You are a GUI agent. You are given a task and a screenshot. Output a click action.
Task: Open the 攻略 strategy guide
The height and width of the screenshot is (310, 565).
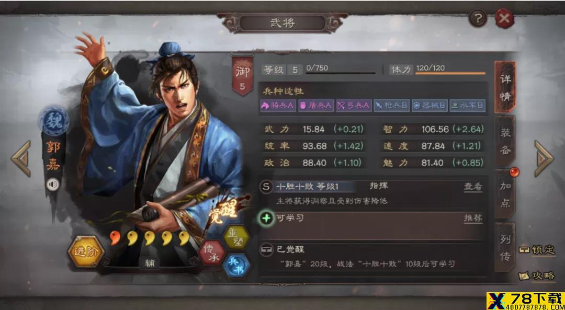[x=537, y=276]
